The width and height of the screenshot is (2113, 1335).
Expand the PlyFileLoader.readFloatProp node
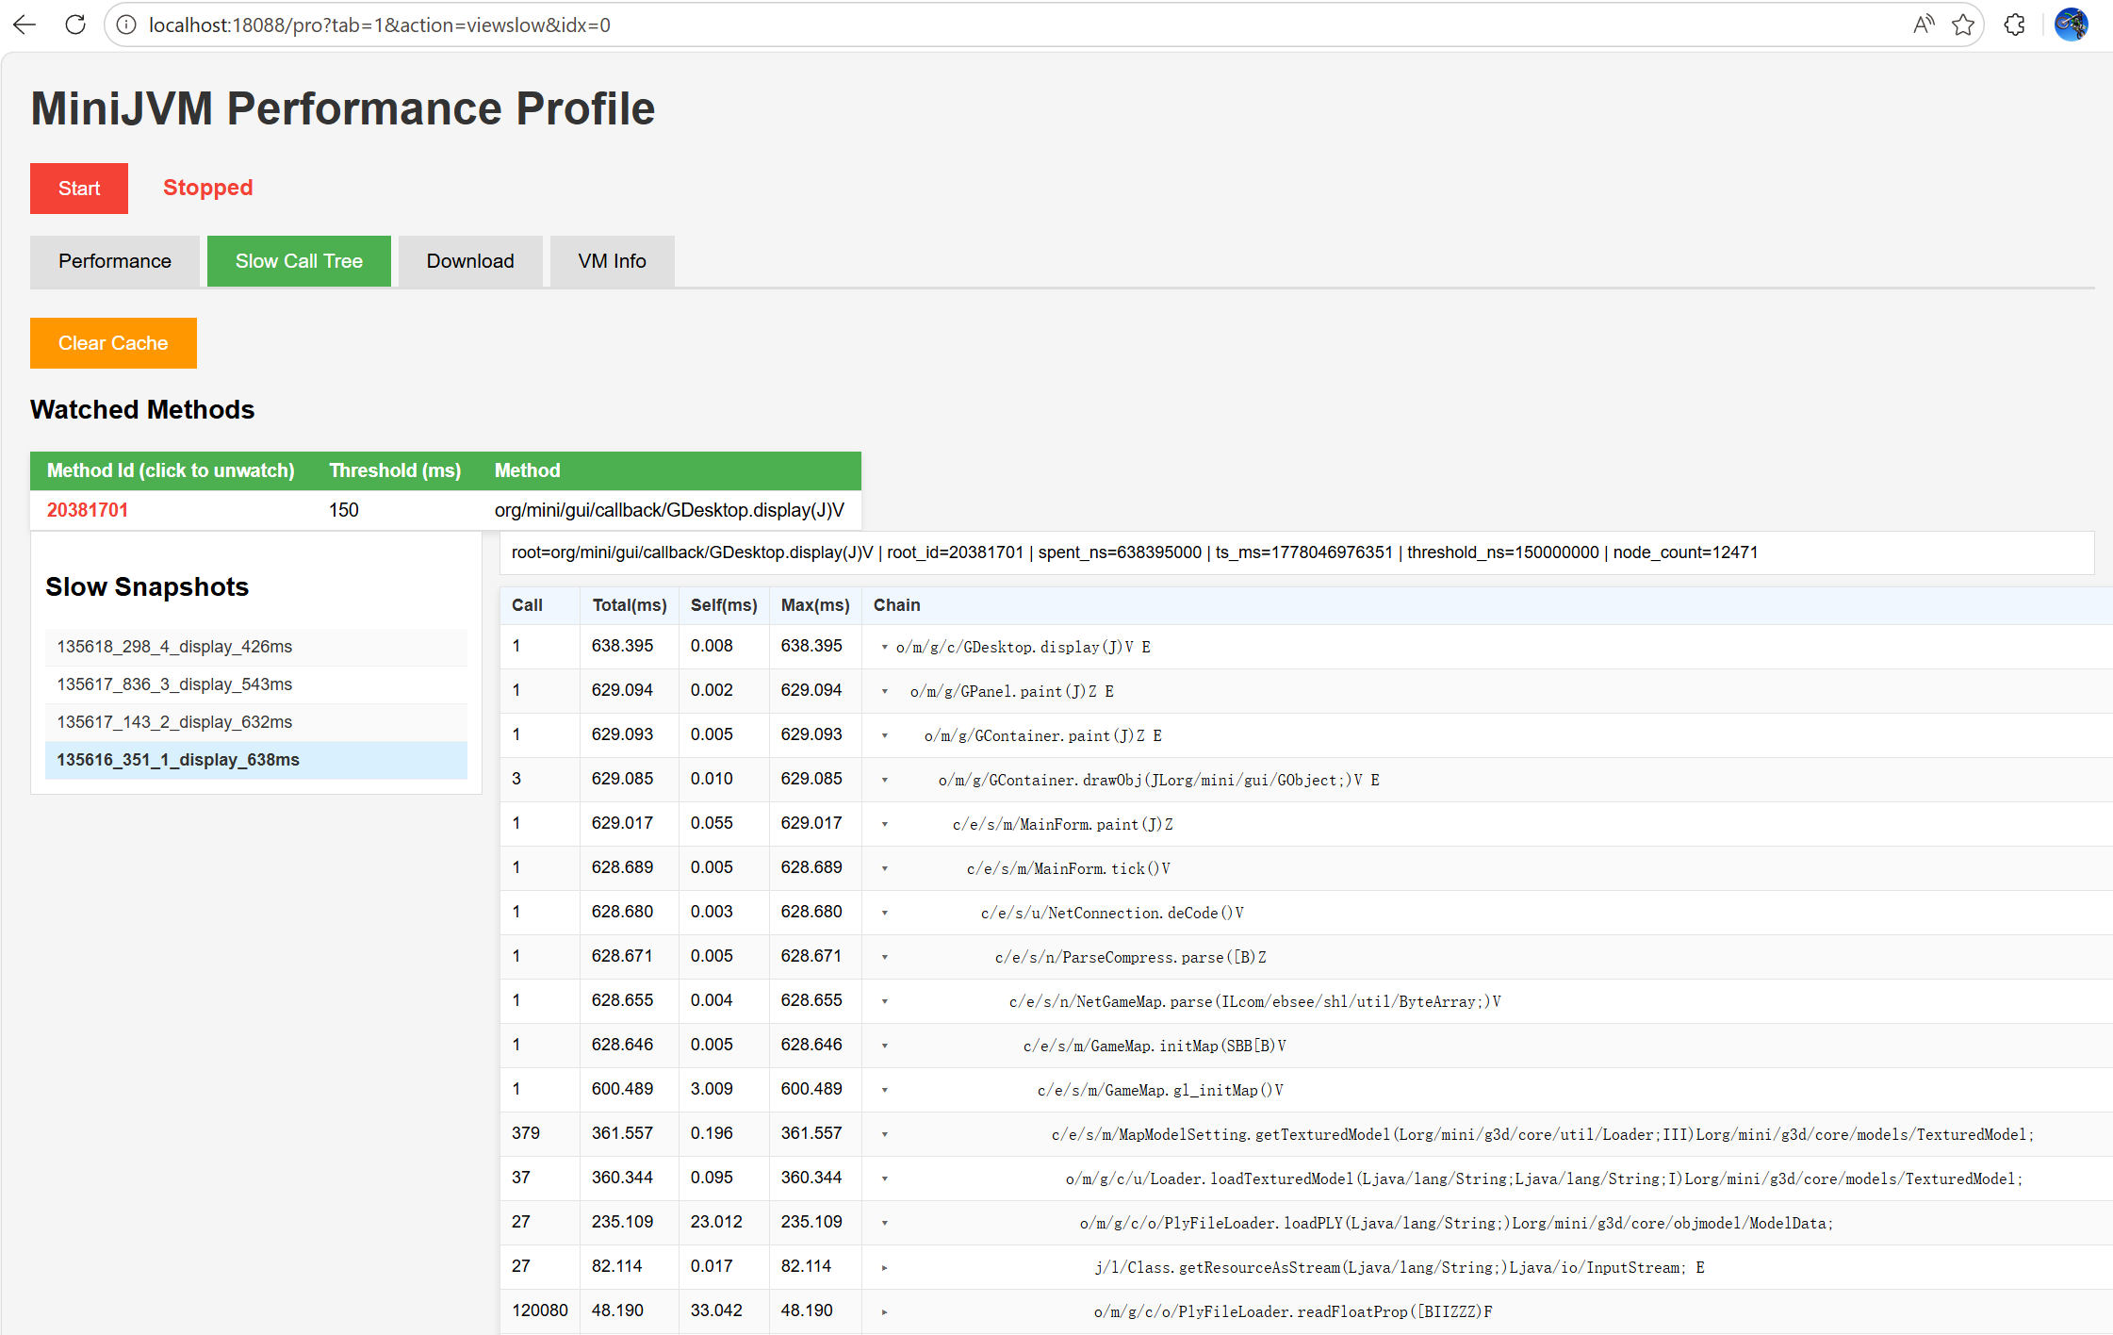point(884,1312)
